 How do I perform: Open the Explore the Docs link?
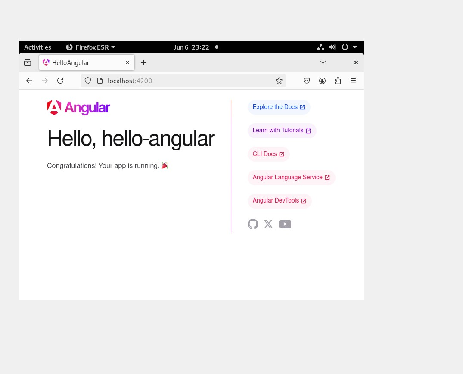(279, 107)
